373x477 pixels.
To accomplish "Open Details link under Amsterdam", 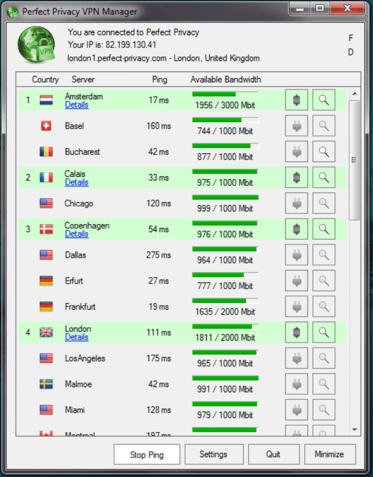I will click(x=77, y=105).
